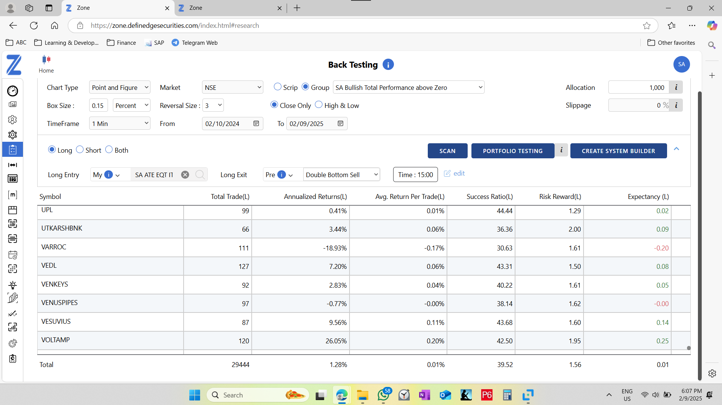Viewport: 722px width, 405px height.
Task: Switch to the second Zone browser tab
Action: click(x=230, y=8)
